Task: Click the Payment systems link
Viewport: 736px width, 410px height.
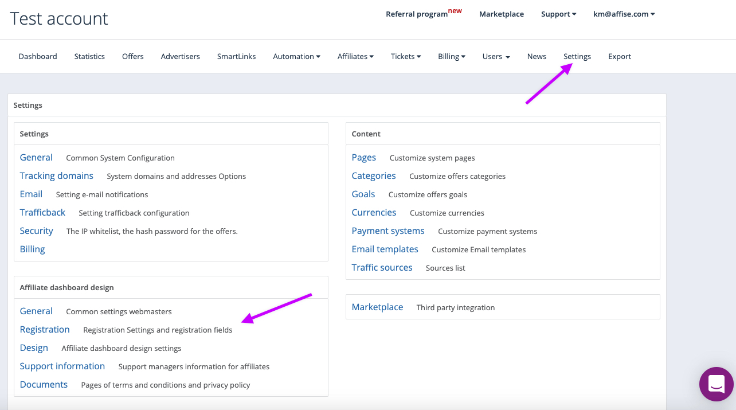Action: (x=388, y=231)
